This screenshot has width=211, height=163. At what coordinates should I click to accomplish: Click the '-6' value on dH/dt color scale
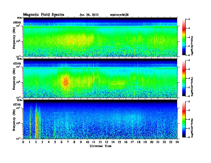pos(189,55)
